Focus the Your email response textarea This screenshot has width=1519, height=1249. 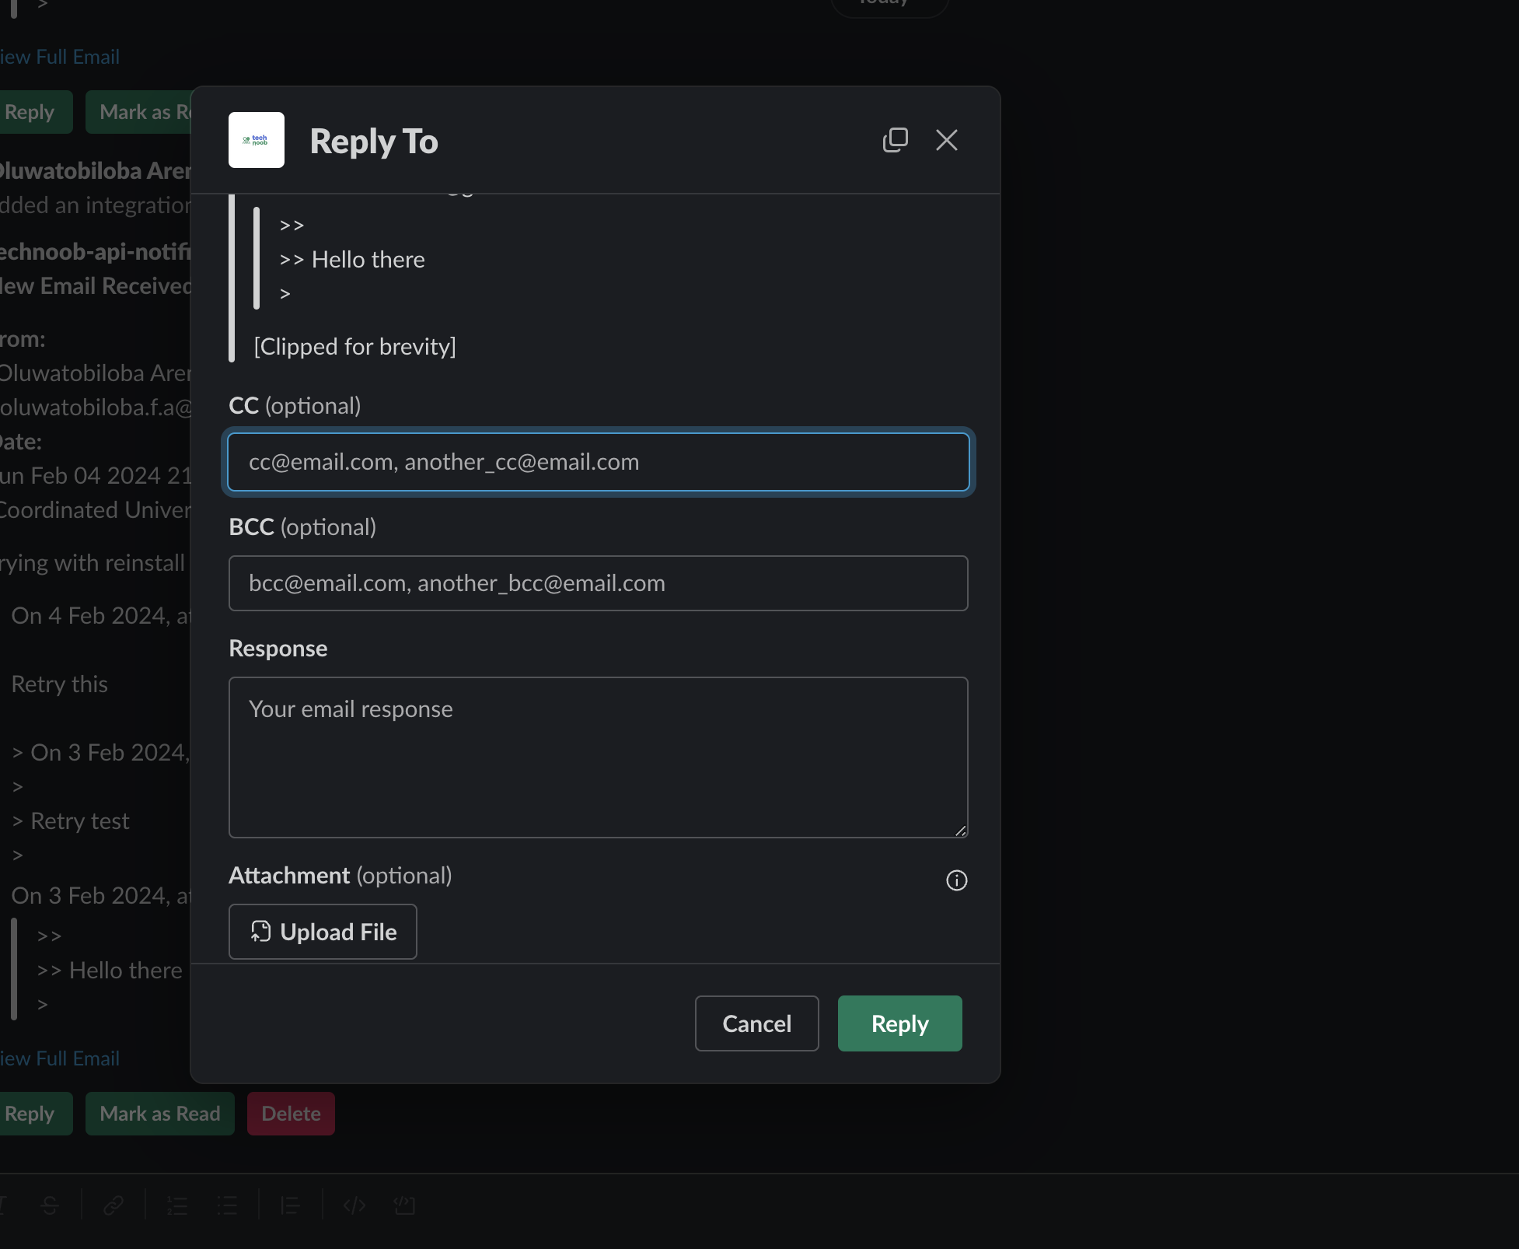597,757
